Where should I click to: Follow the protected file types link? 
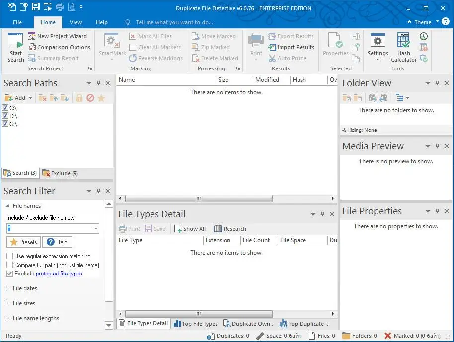tap(59, 274)
